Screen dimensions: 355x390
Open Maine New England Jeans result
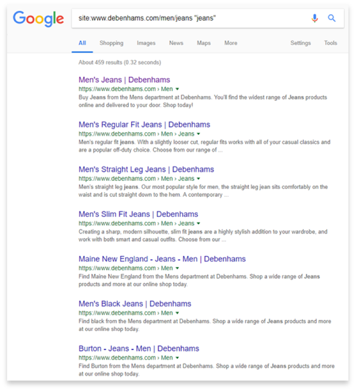click(x=162, y=259)
